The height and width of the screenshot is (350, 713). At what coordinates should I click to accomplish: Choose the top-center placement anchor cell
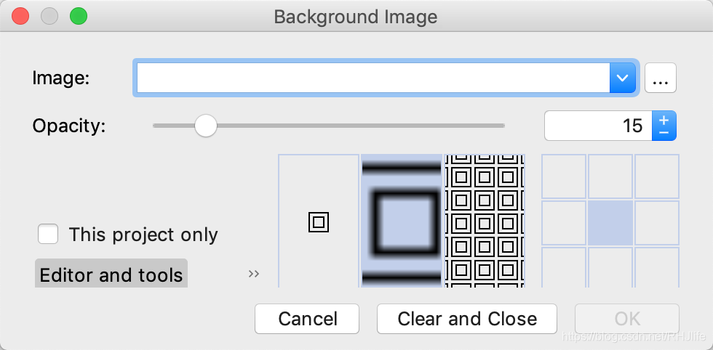tap(610, 176)
